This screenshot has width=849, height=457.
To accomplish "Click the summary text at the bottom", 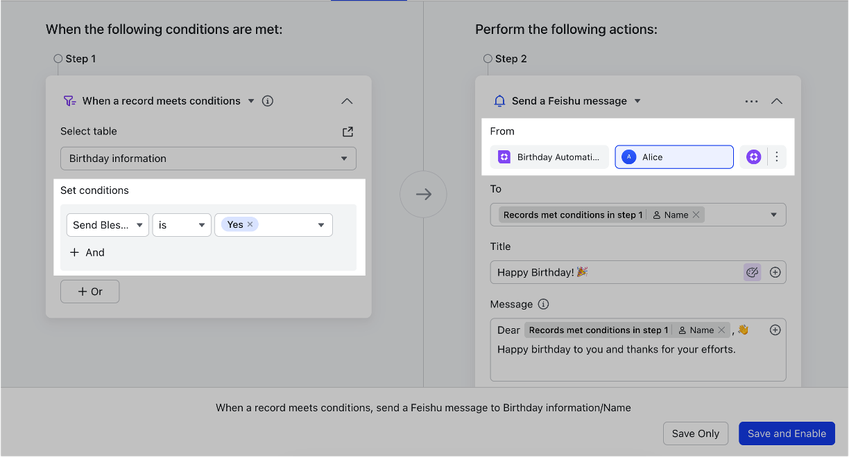I will pyautogui.click(x=423, y=408).
